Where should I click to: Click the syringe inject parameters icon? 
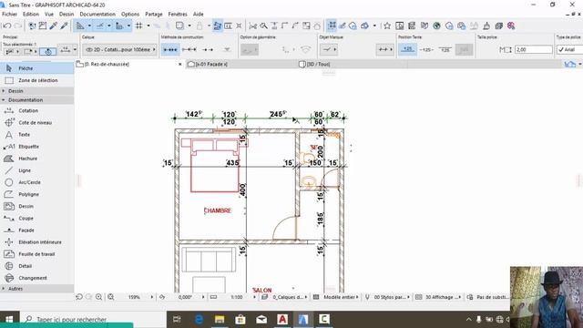(x=65, y=26)
